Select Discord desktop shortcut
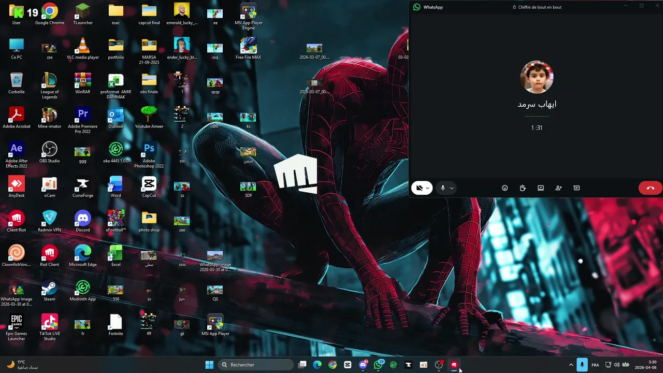663x373 pixels. (x=83, y=222)
